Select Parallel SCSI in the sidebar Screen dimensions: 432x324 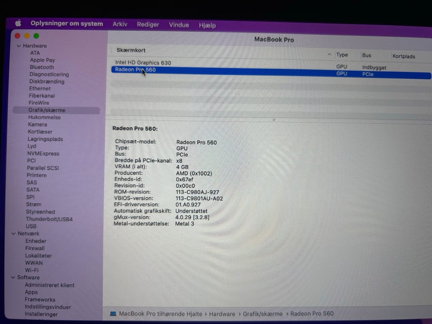pyautogui.click(x=43, y=168)
